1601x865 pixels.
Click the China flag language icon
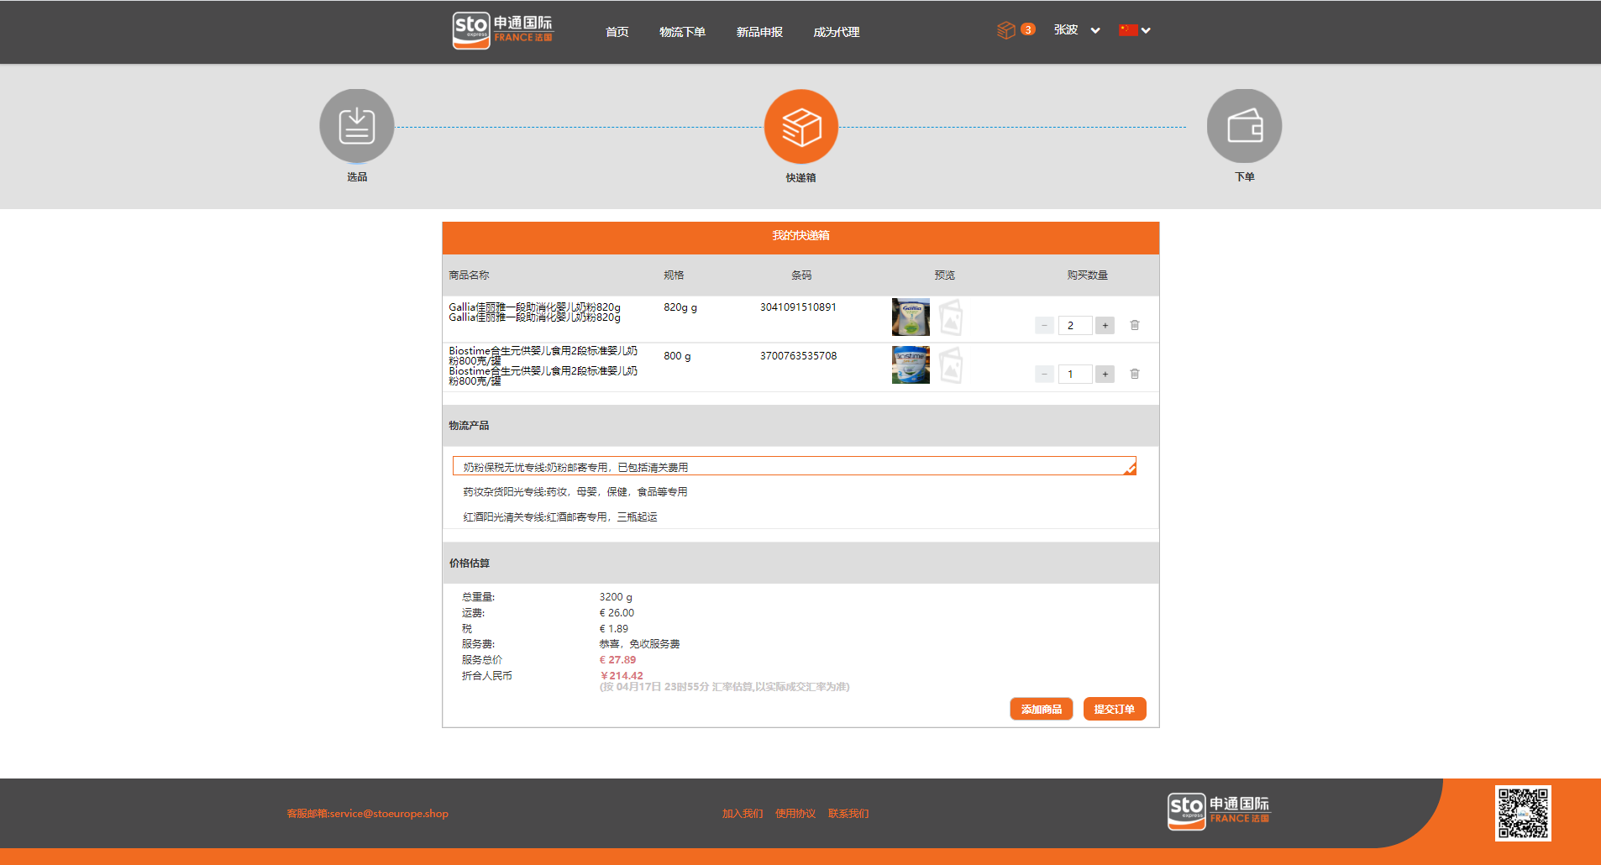click(1128, 30)
